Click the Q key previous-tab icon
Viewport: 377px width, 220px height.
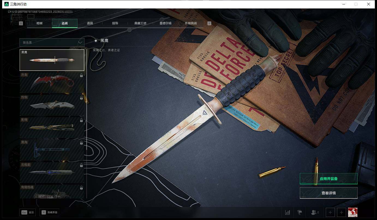(x=21, y=23)
